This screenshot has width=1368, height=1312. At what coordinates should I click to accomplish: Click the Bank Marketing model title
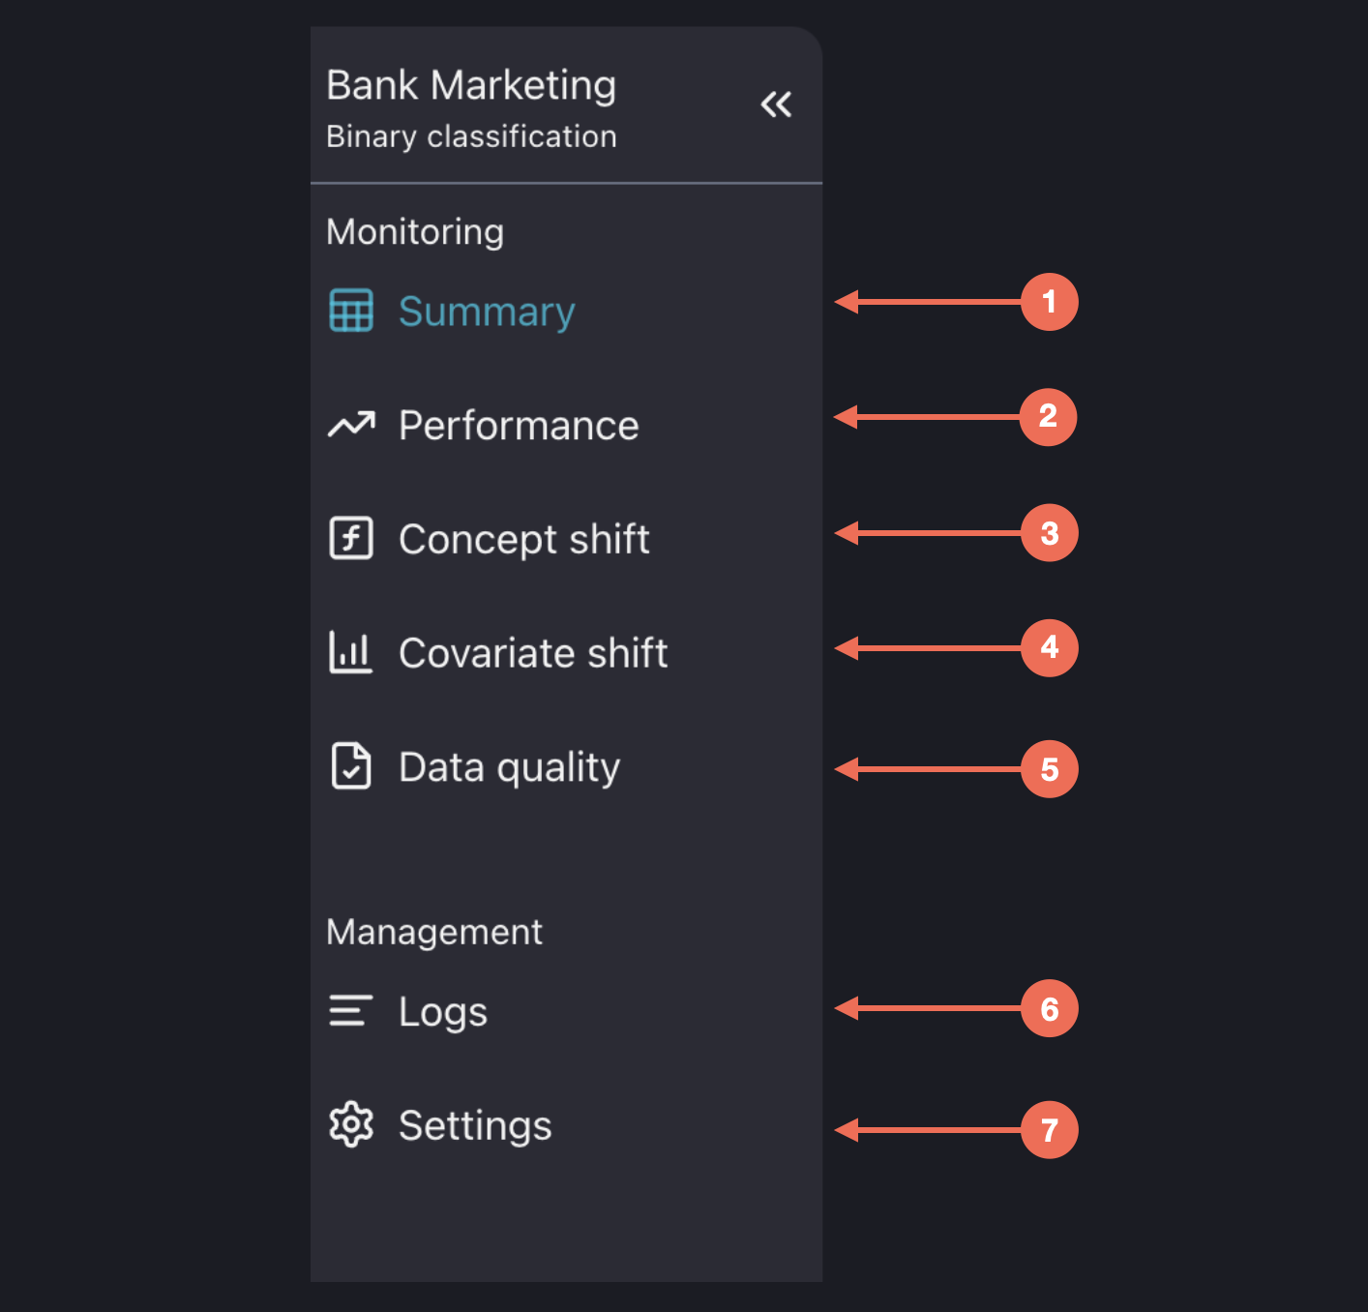click(x=471, y=85)
